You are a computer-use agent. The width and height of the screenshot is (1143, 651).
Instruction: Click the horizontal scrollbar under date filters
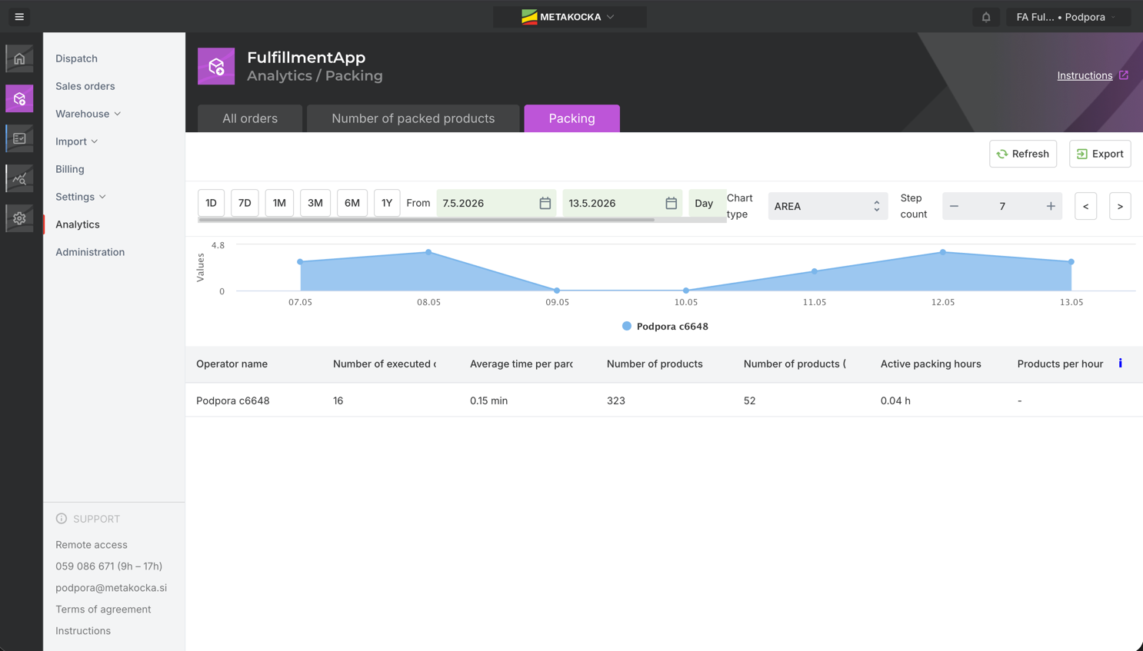(426, 220)
